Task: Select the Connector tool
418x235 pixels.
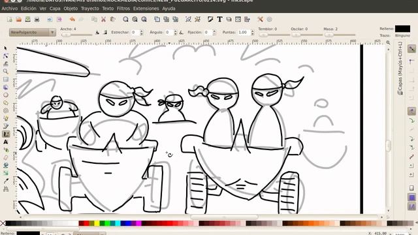Action: [6, 189]
